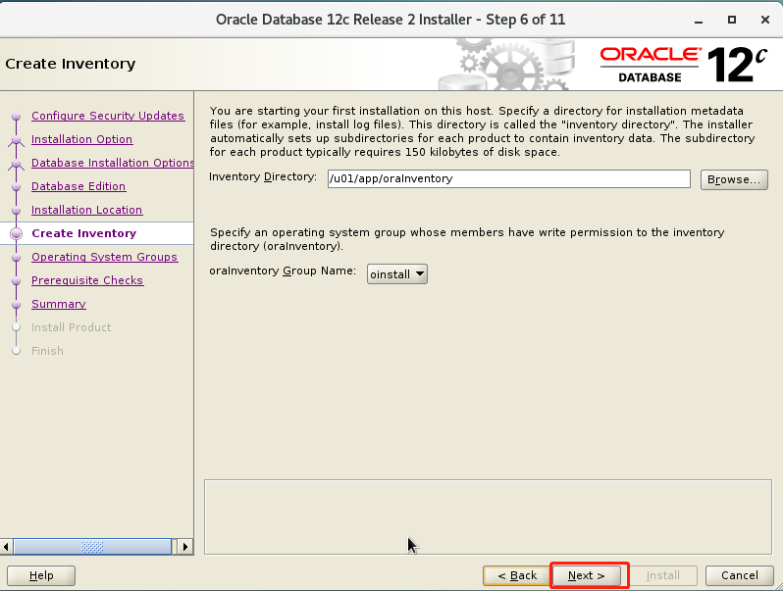Go to Operating System Groups step
Viewport: 783px width, 591px height.
[x=104, y=257]
